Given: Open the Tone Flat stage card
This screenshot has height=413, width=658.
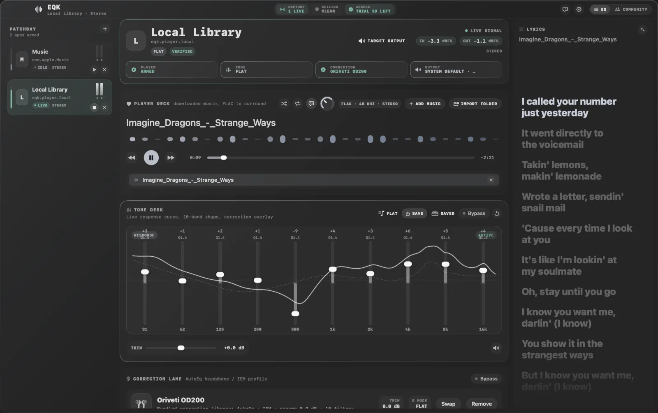Looking at the screenshot, I should [x=266, y=70].
